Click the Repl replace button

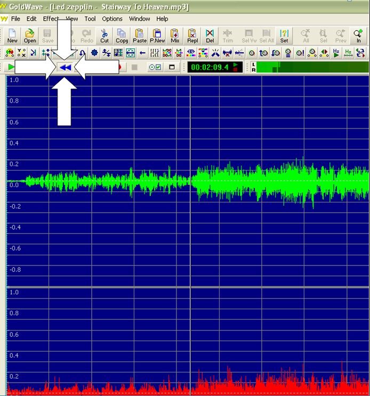click(x=192, y=36)
